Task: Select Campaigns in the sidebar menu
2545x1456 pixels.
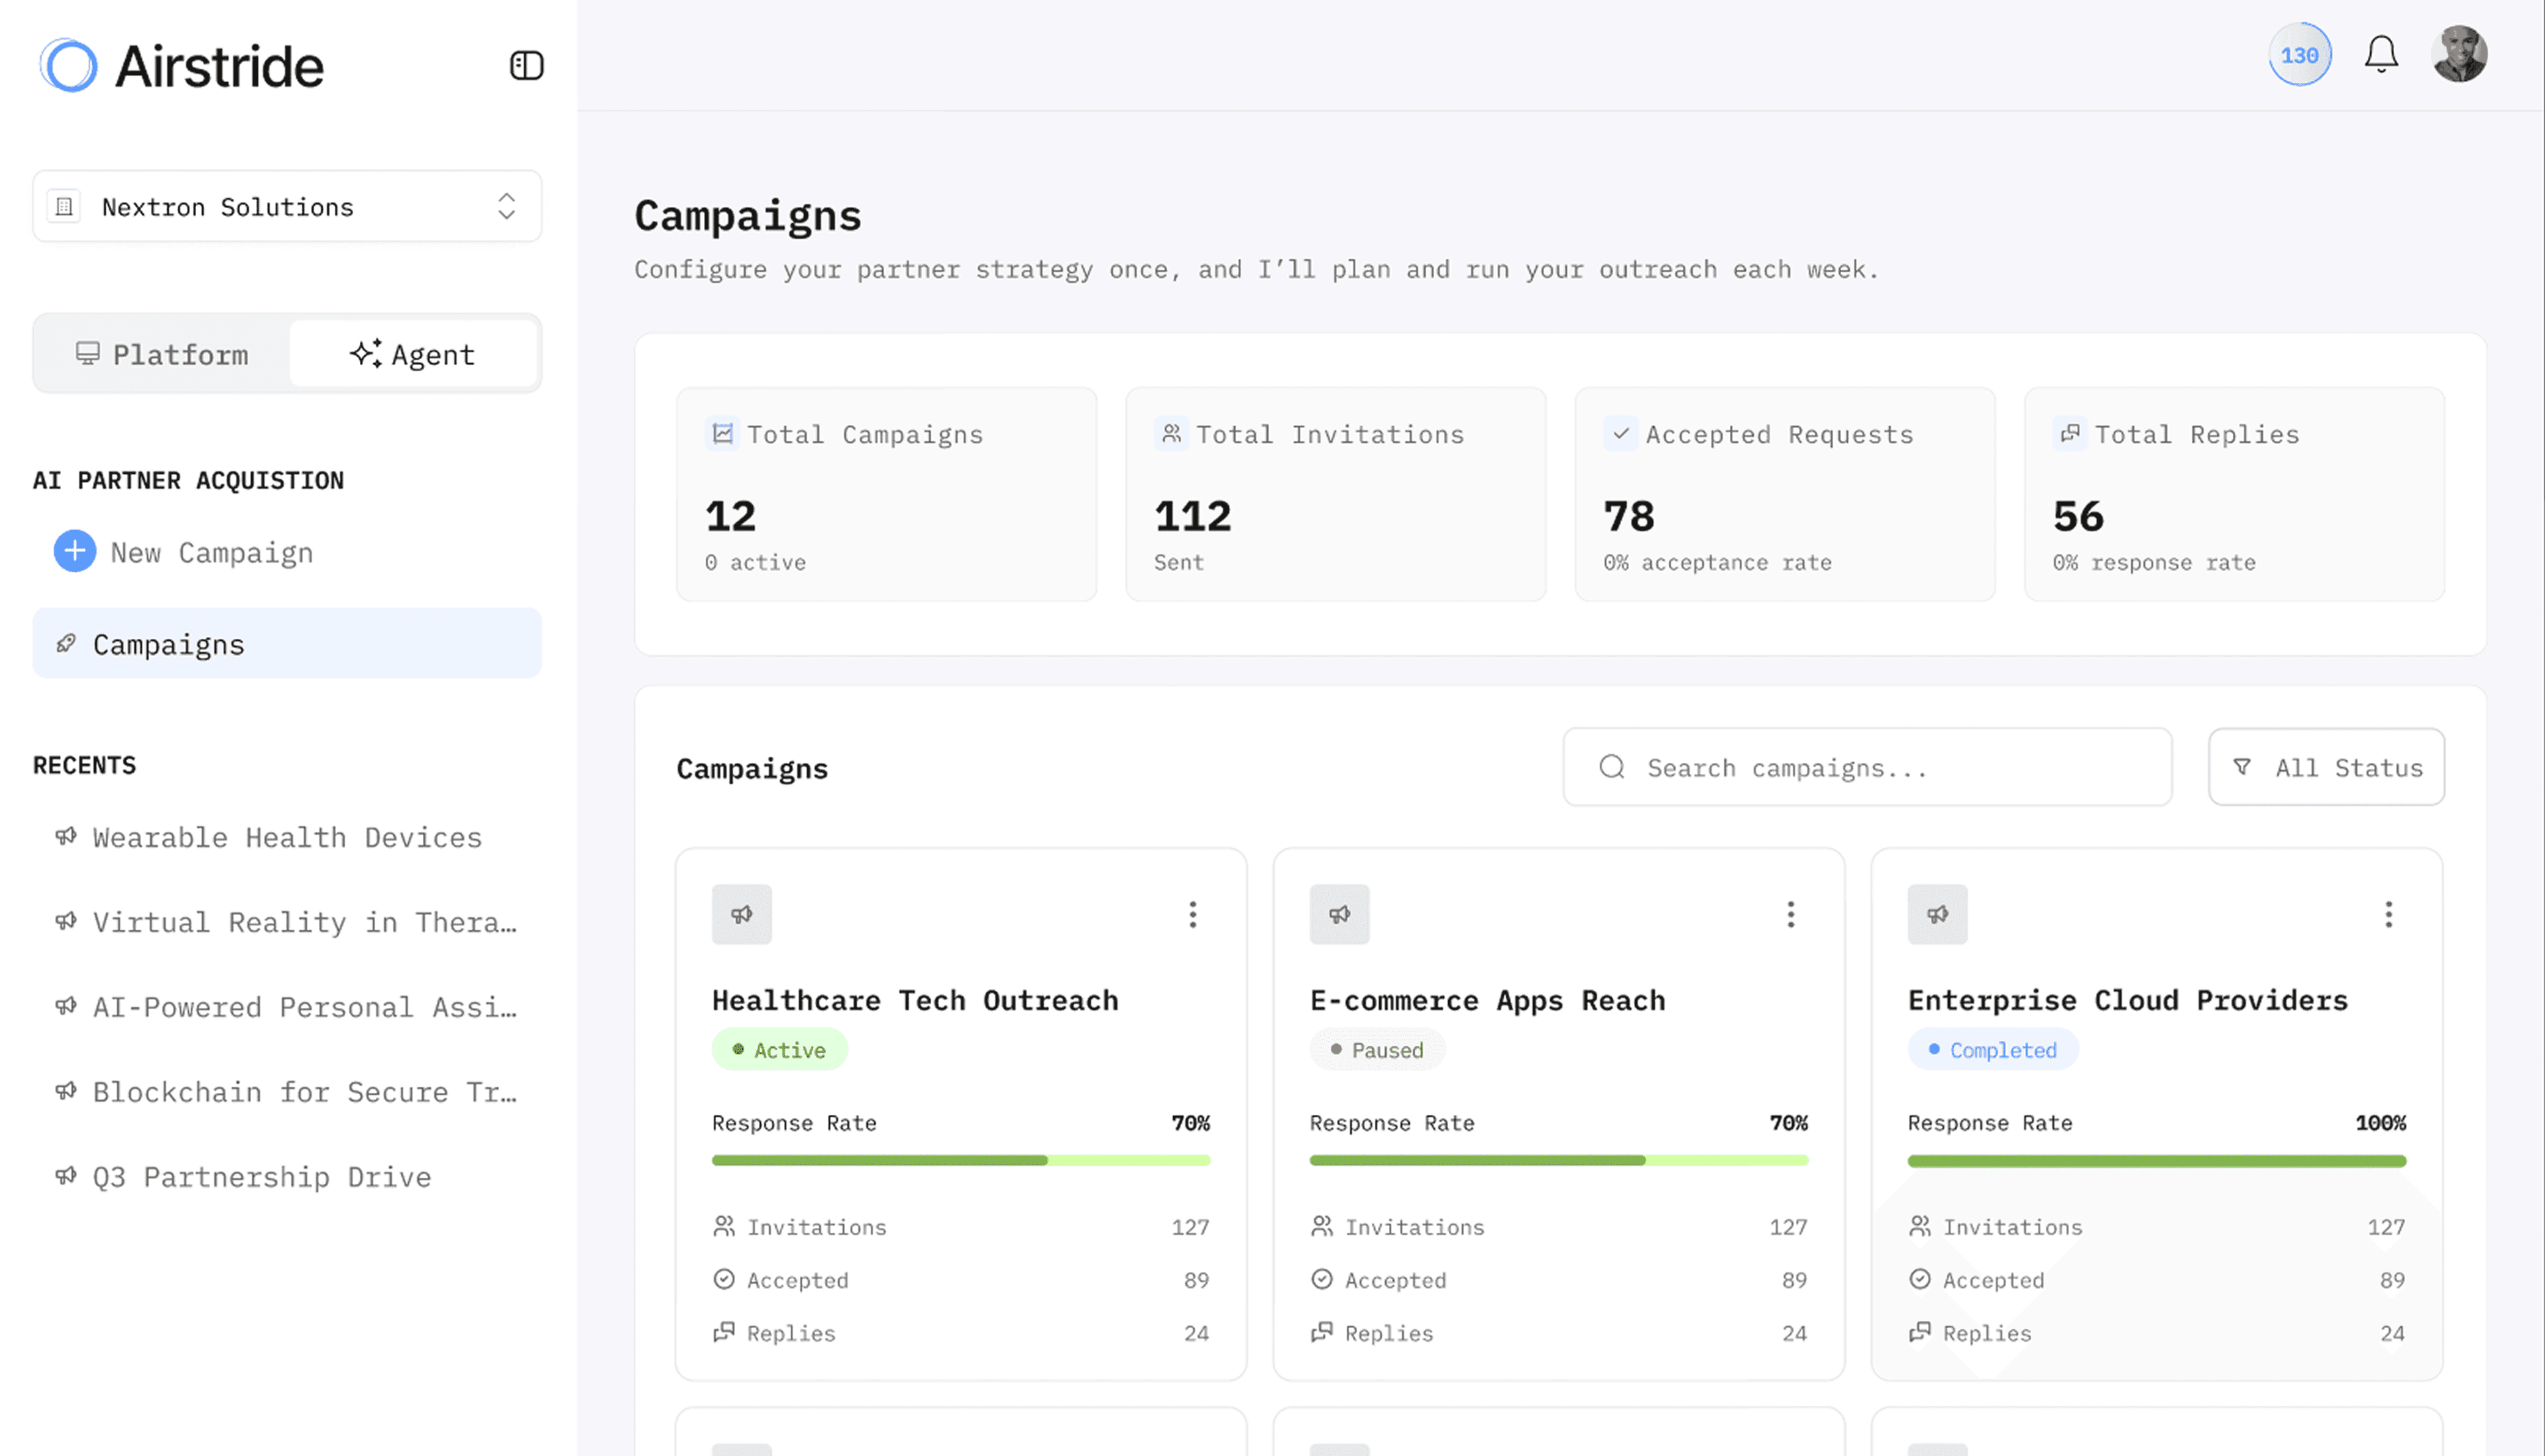Action: click(287, 644)
